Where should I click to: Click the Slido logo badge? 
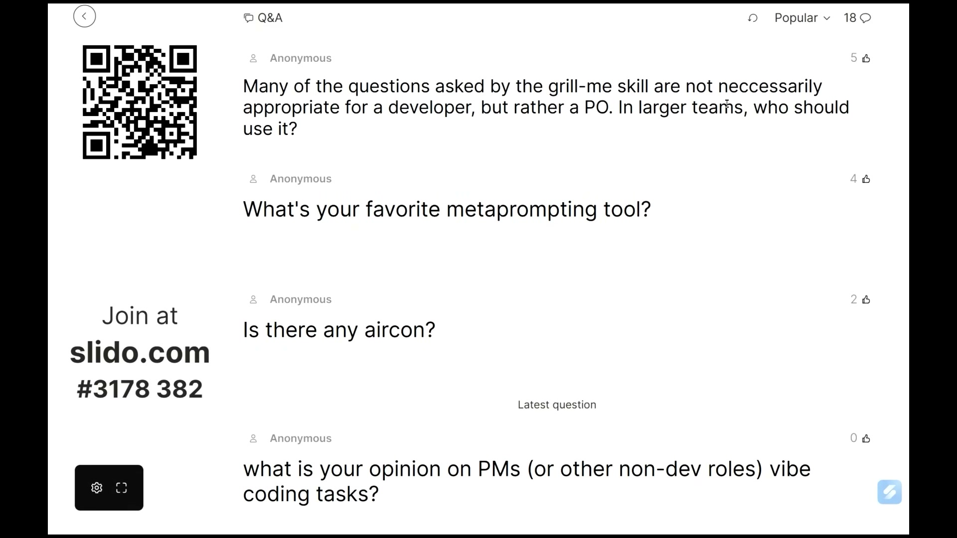click(890, 492)
